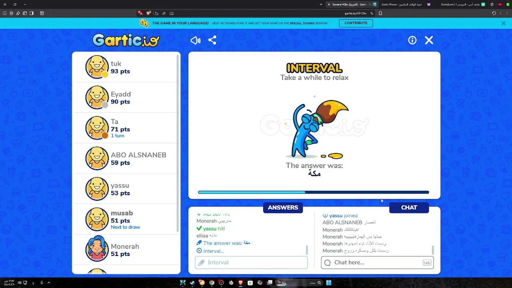512x288 pixels.
Task: Click the Chat here input field
Action: [x=377, y=262]
